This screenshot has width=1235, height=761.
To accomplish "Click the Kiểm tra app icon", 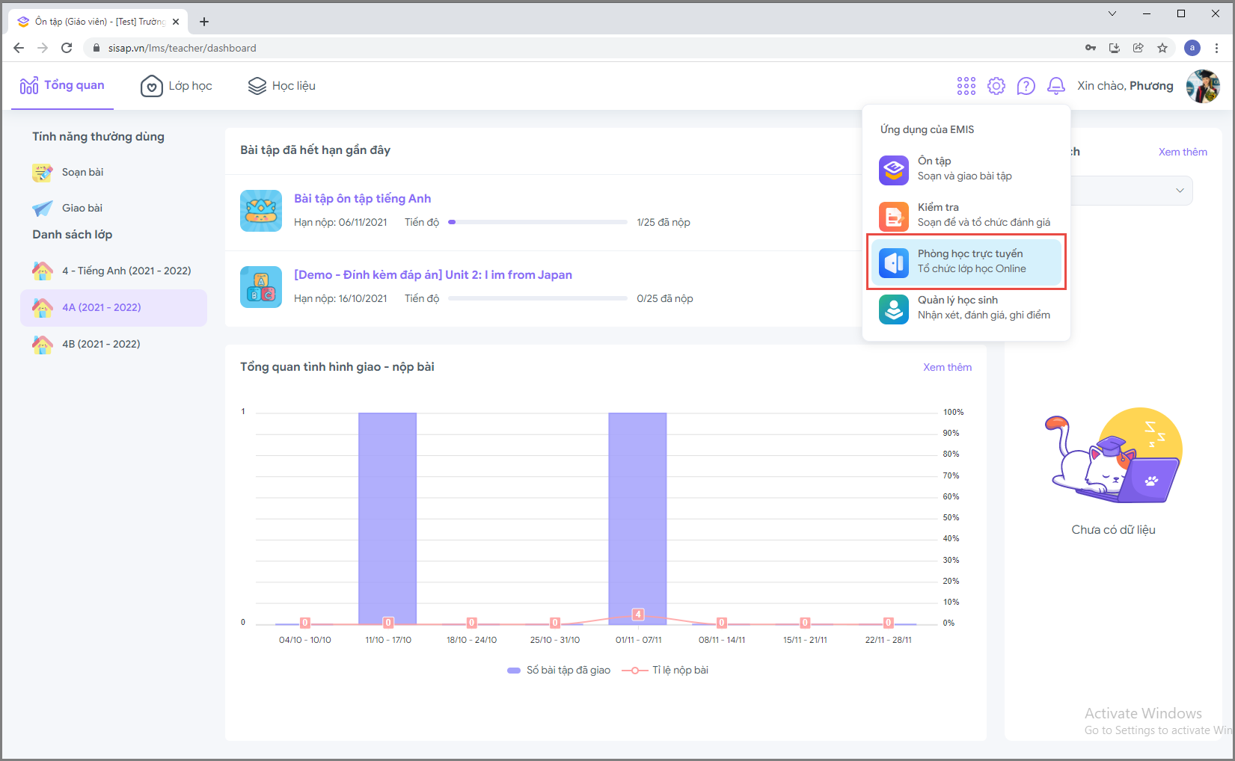I will [894, 216].
